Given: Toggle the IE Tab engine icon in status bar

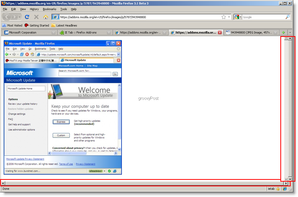Looking at the screenshot, I should pyautogui.click(x=284, y=189).
